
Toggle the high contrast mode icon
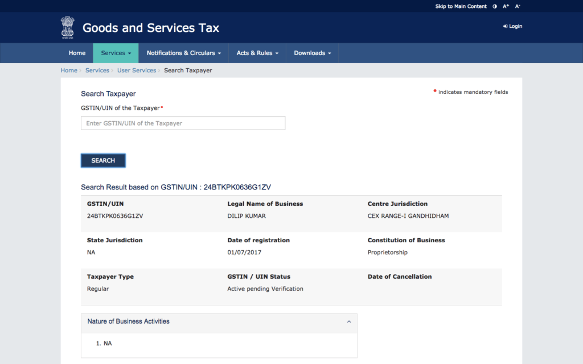tap(494, 6)
